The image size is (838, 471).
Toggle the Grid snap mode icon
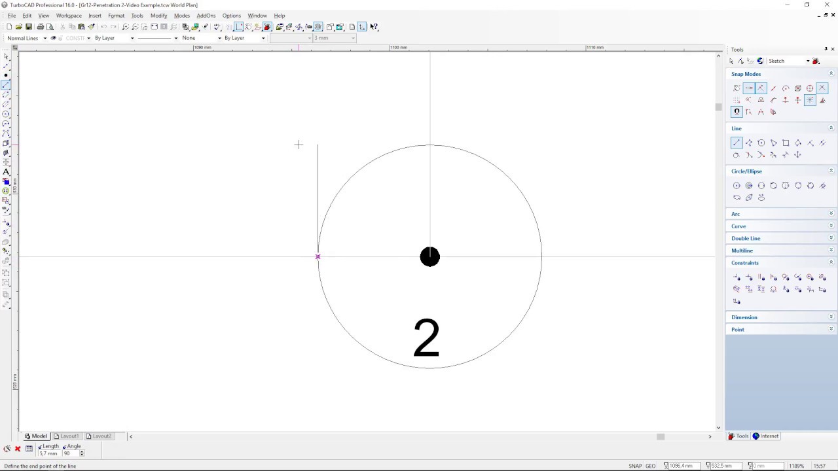coord(737,100)
